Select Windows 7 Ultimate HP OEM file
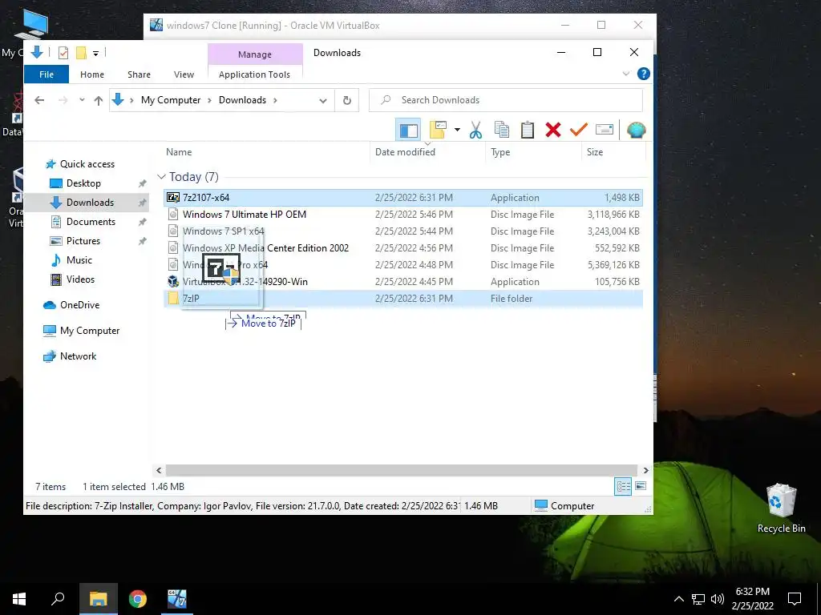The image size is (821, 615). [x=402, y=215]
